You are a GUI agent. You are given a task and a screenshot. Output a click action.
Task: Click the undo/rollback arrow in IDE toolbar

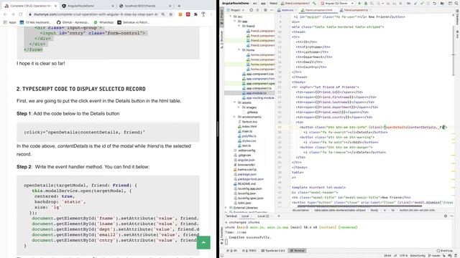coord(434,3)
